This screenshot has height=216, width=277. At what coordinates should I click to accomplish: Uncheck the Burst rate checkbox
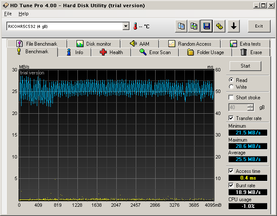[x=231, y=185]
